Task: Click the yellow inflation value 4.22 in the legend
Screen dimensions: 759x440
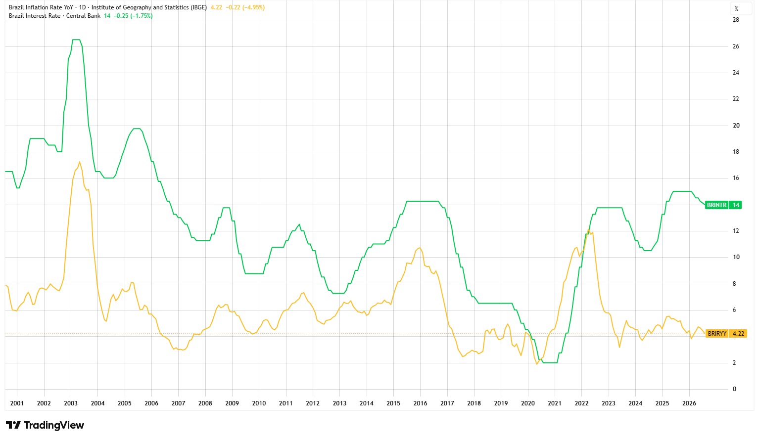Action: point(216,7)
